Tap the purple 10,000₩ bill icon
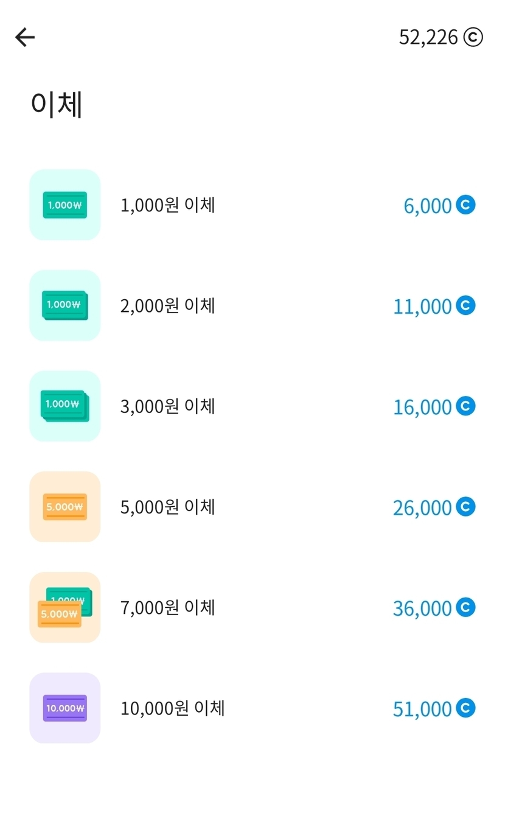Screen dimensions: 505x829 point(64,708)
